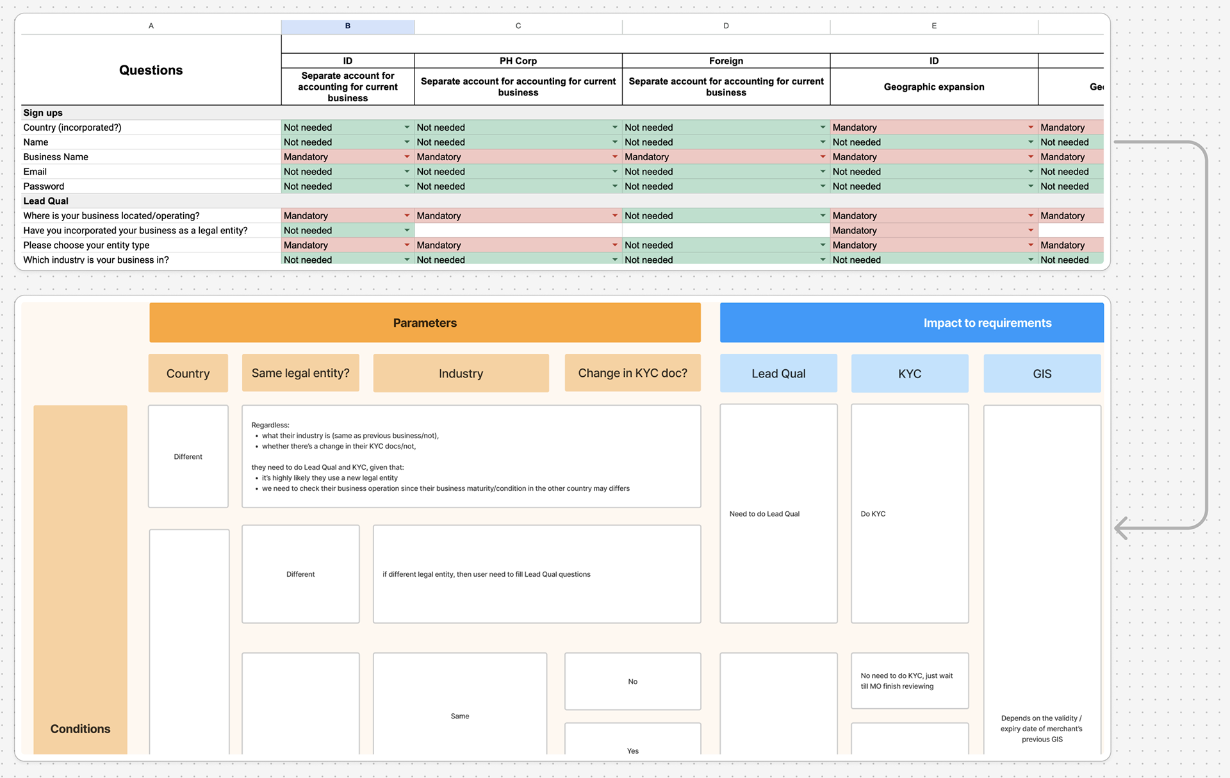Click the Parameters orange header block
This screenshot has height=778, width=1230.
[425, 323]
